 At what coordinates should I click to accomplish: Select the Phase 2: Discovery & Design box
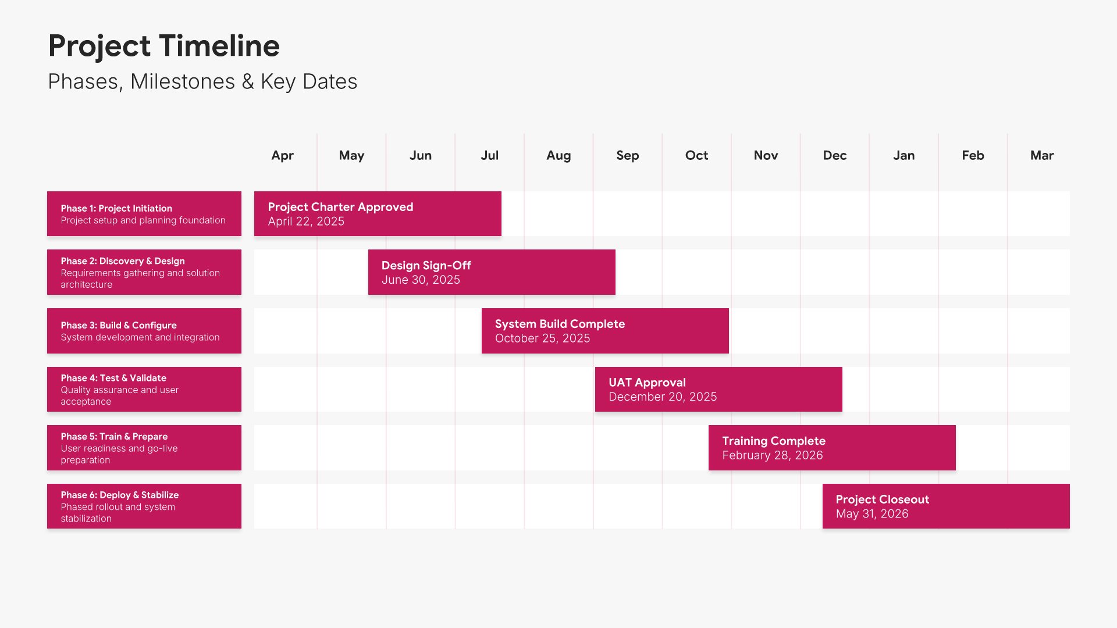point(144,272)
